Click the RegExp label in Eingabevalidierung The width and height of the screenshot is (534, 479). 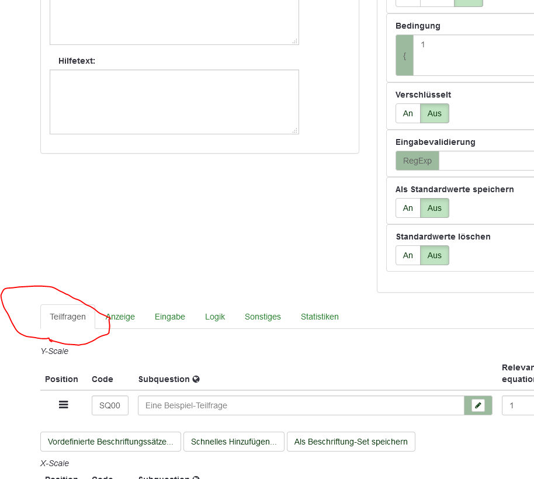point(417,161)
